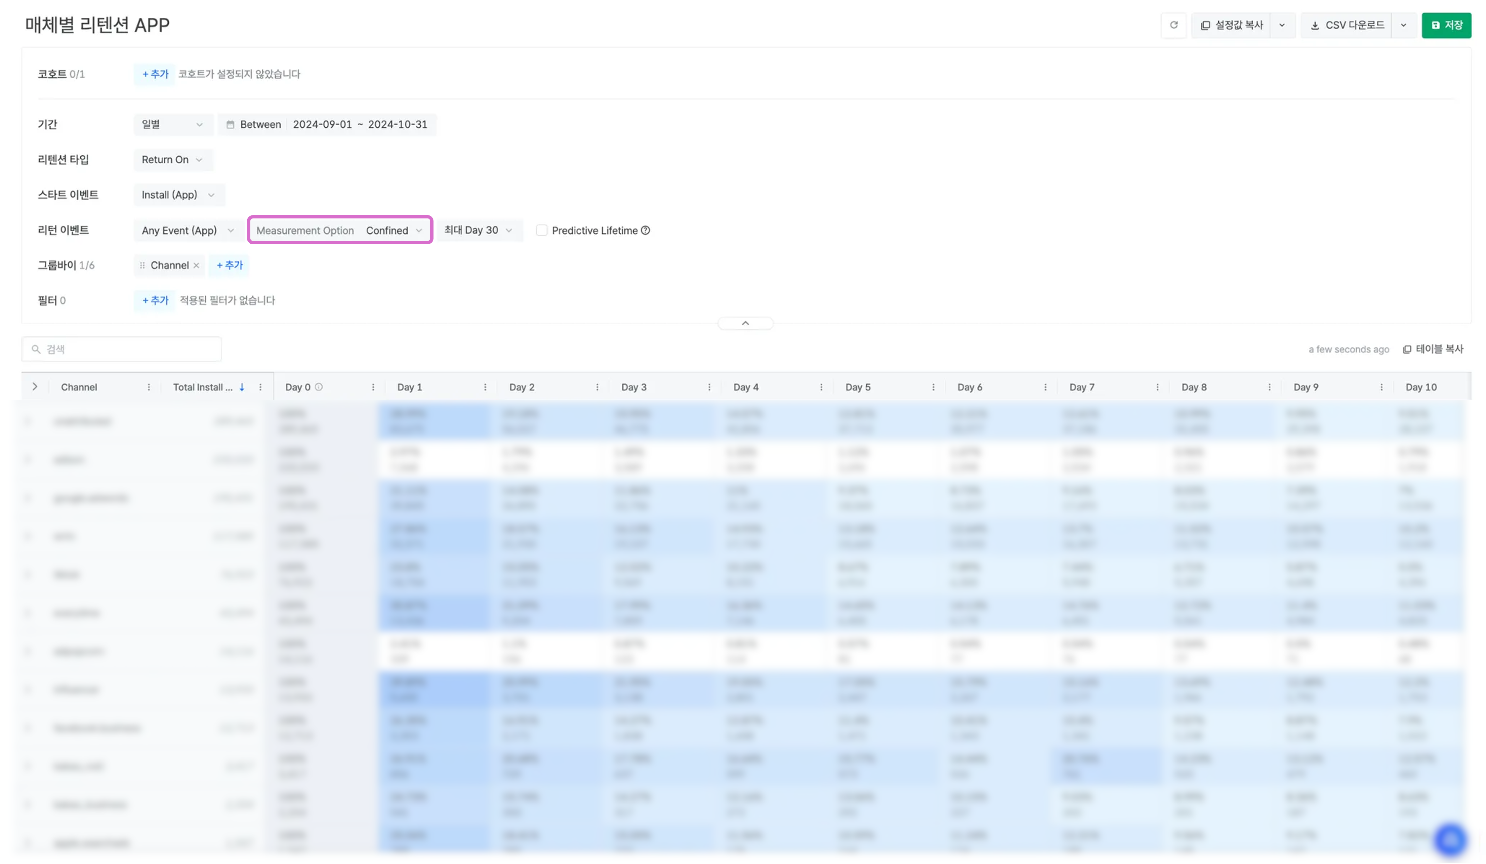Remove Channel group-by with X icon
This screenshot has width=1486, height=864.
click(196, 265)
